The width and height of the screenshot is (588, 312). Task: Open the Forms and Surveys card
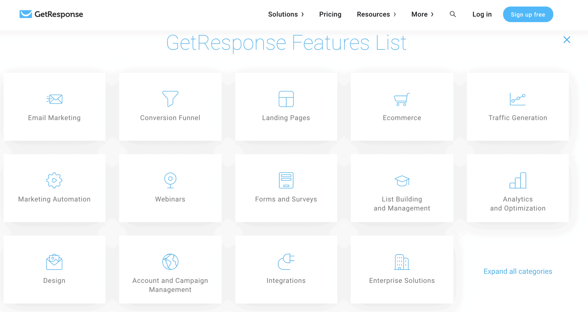click(x=286, y=188)
